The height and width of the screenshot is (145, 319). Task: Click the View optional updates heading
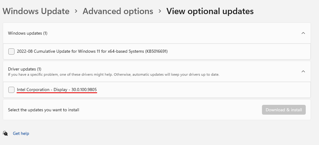click(210, 11)
